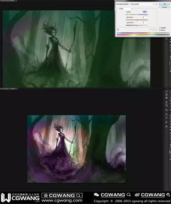Screen dimensions: 171x204
Task: Open the Global channel dropdown
Action: pyautogui.click(x=126, y=9)
